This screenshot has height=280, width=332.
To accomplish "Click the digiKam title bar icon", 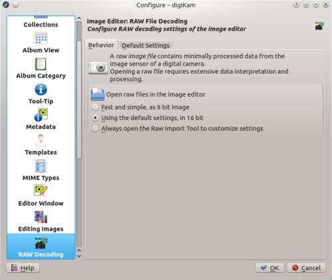I will click(6, 5).
